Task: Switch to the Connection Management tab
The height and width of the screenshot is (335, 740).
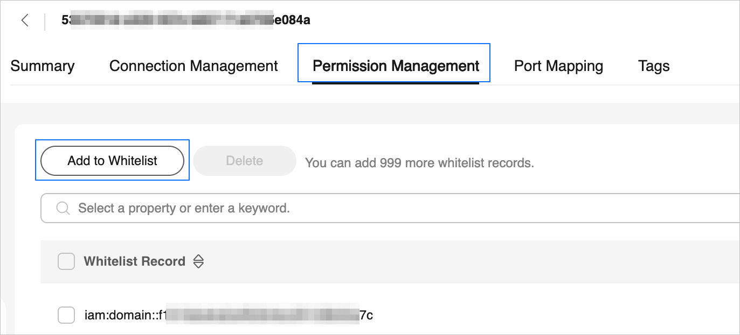Action: [x=193, y=66]
